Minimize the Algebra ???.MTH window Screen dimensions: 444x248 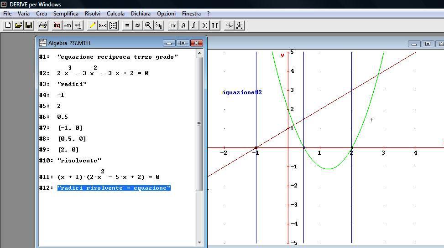coord(169,43)
